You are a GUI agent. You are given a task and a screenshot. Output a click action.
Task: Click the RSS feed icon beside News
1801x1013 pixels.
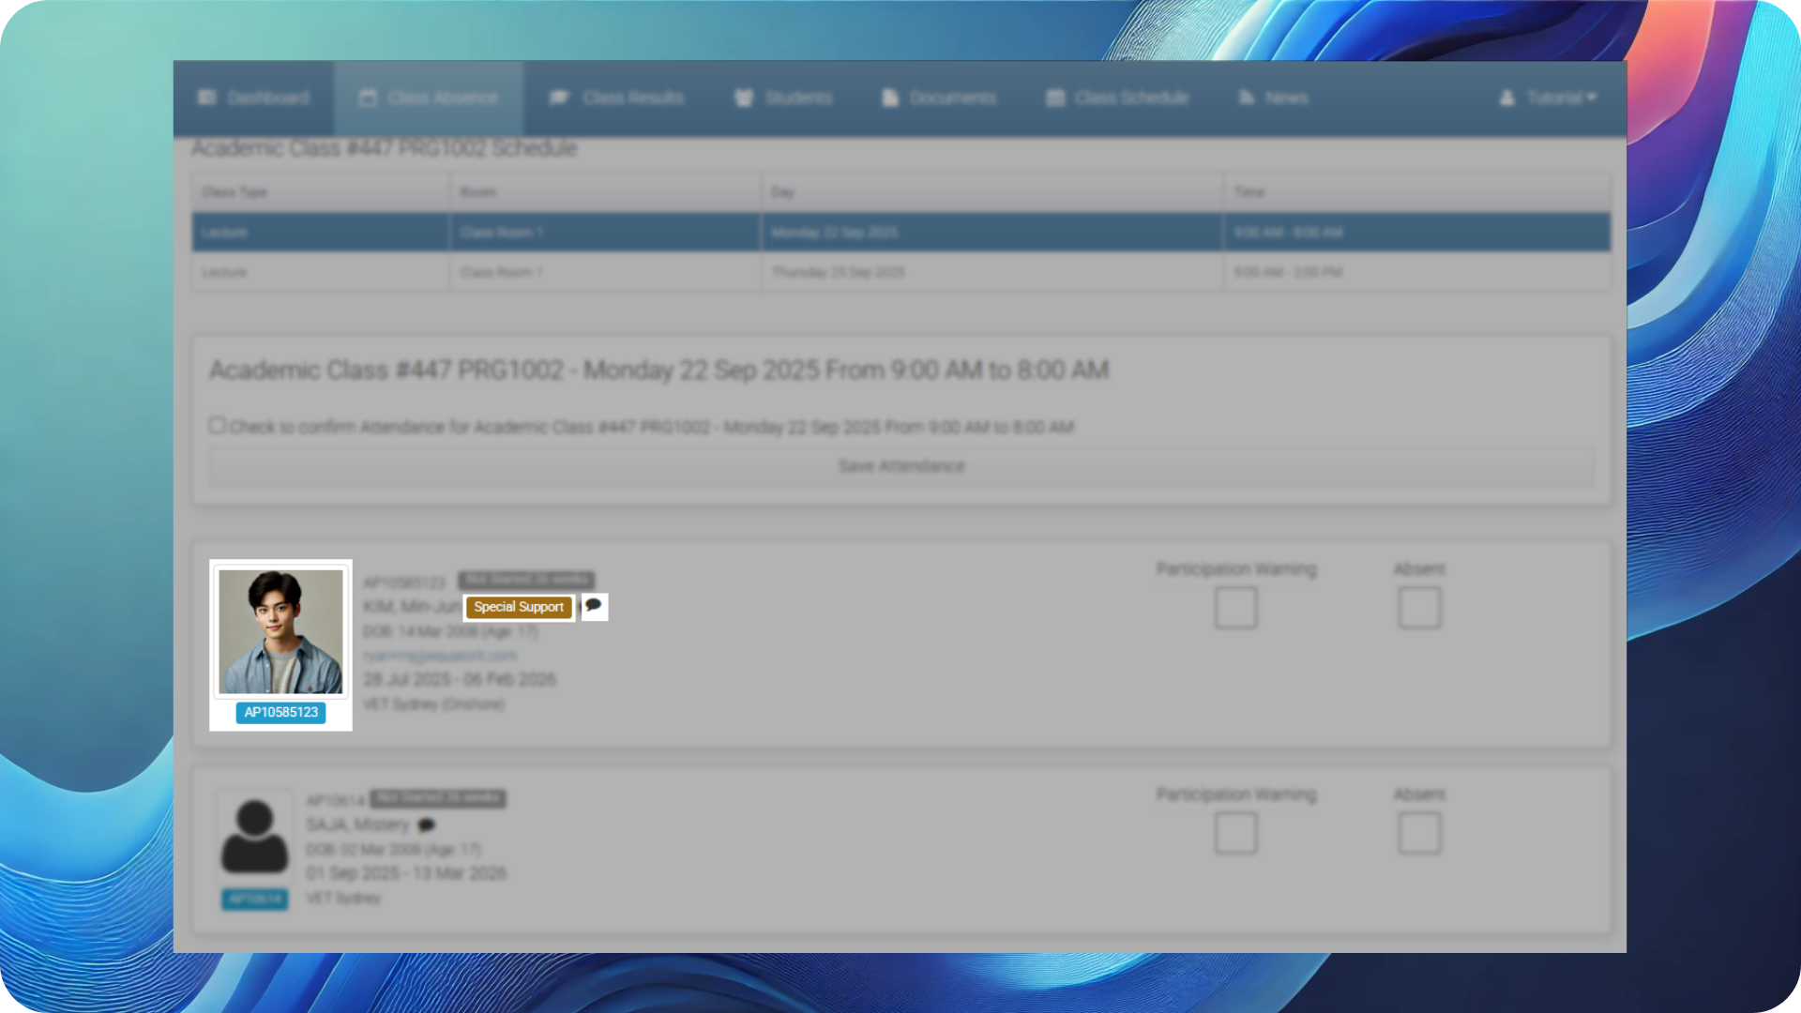tap(1247, 98)
